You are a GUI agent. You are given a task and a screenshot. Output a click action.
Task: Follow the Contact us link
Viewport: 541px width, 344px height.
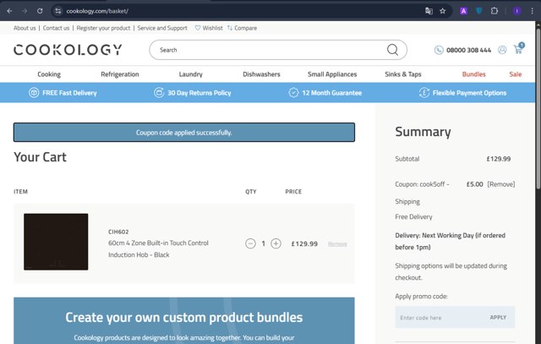coord(56,28)
